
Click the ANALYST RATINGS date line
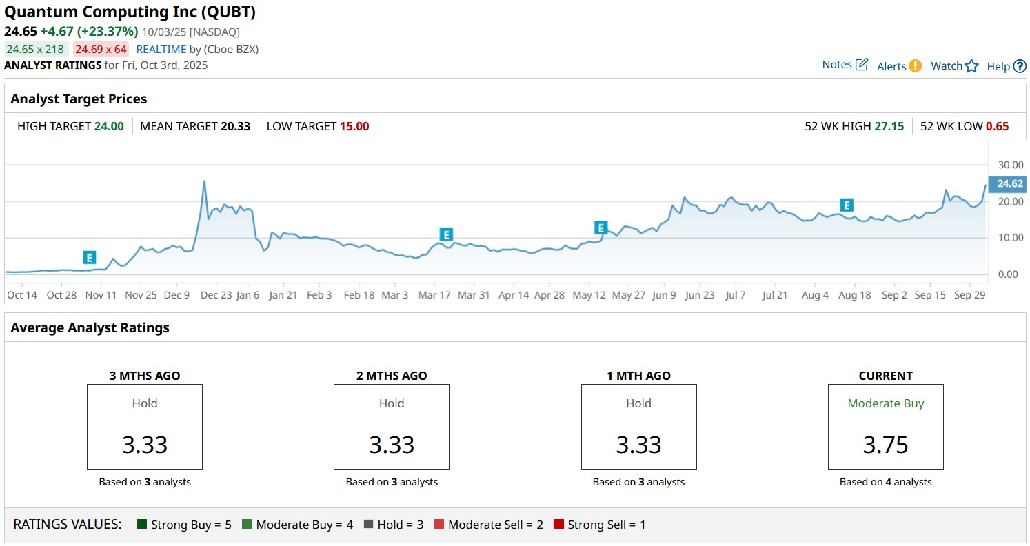tap(106, 65)
